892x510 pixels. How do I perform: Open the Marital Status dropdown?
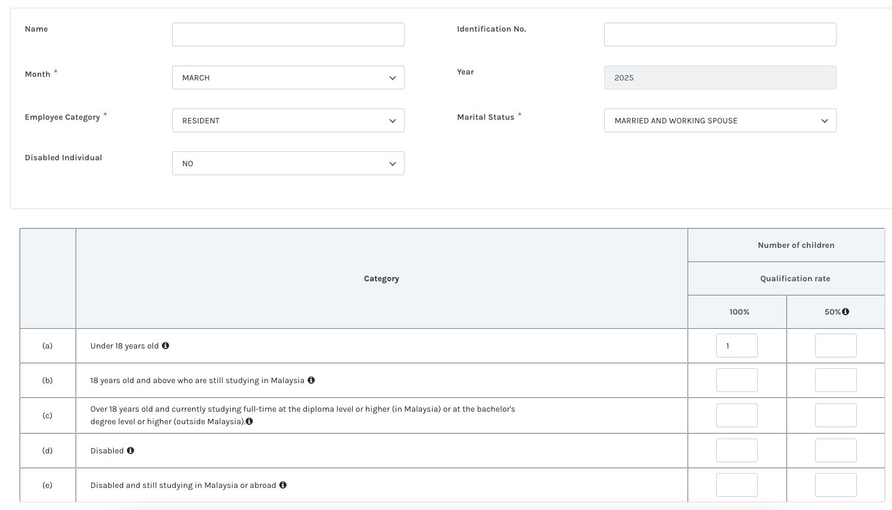coord(720,120)
